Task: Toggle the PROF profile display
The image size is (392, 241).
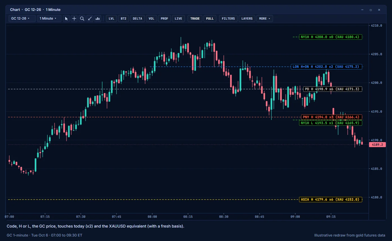Action: click(165, 18)
